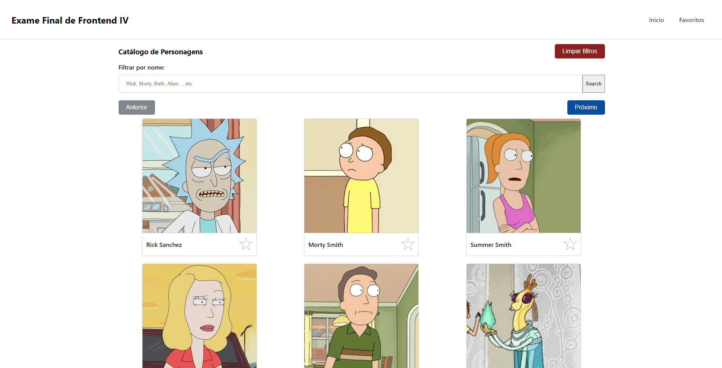Click the Rick Sanchez name label

[164, 245]
